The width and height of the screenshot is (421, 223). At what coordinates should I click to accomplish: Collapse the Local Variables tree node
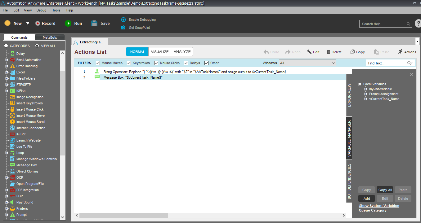(x=360, y=84)
